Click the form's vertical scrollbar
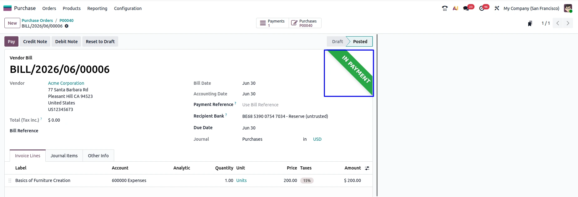Viewport: 578px width, 197px height. pyautogui.click(x=377, y=115)
